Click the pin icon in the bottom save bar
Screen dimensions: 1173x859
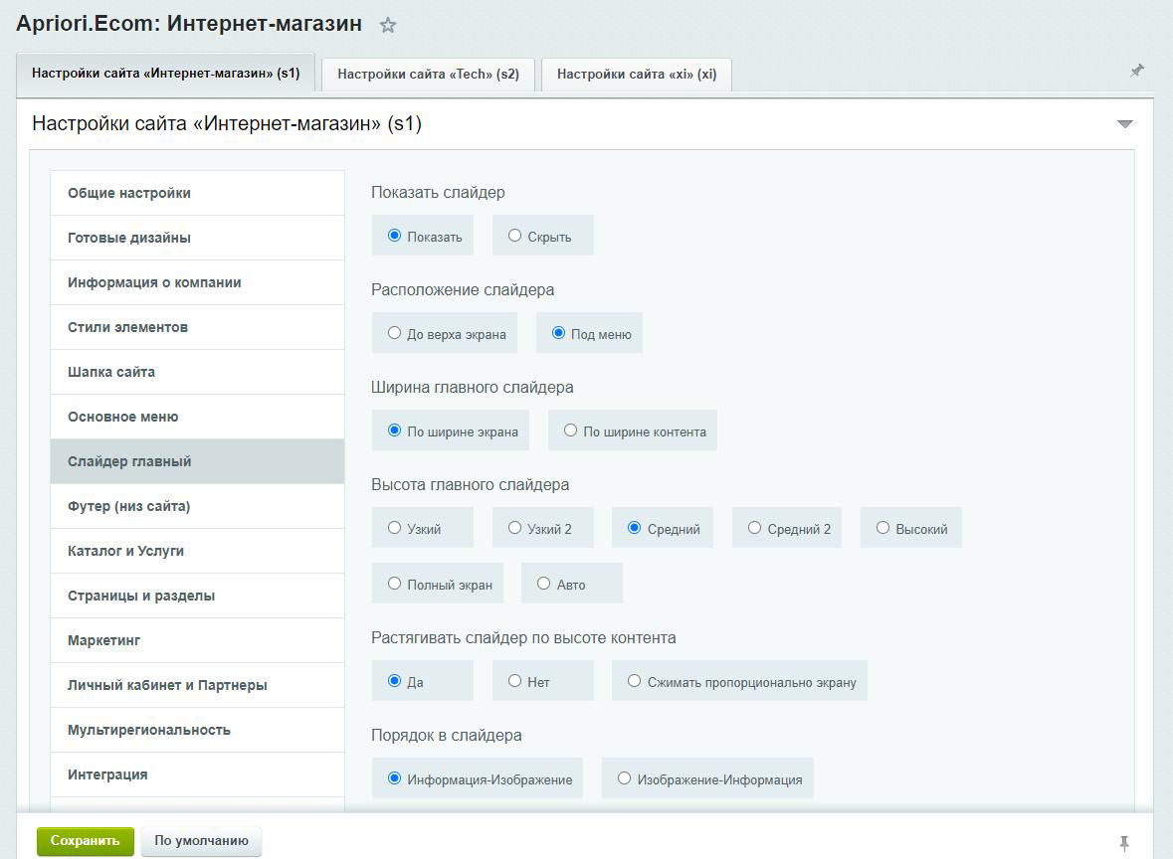point(1123,843)
